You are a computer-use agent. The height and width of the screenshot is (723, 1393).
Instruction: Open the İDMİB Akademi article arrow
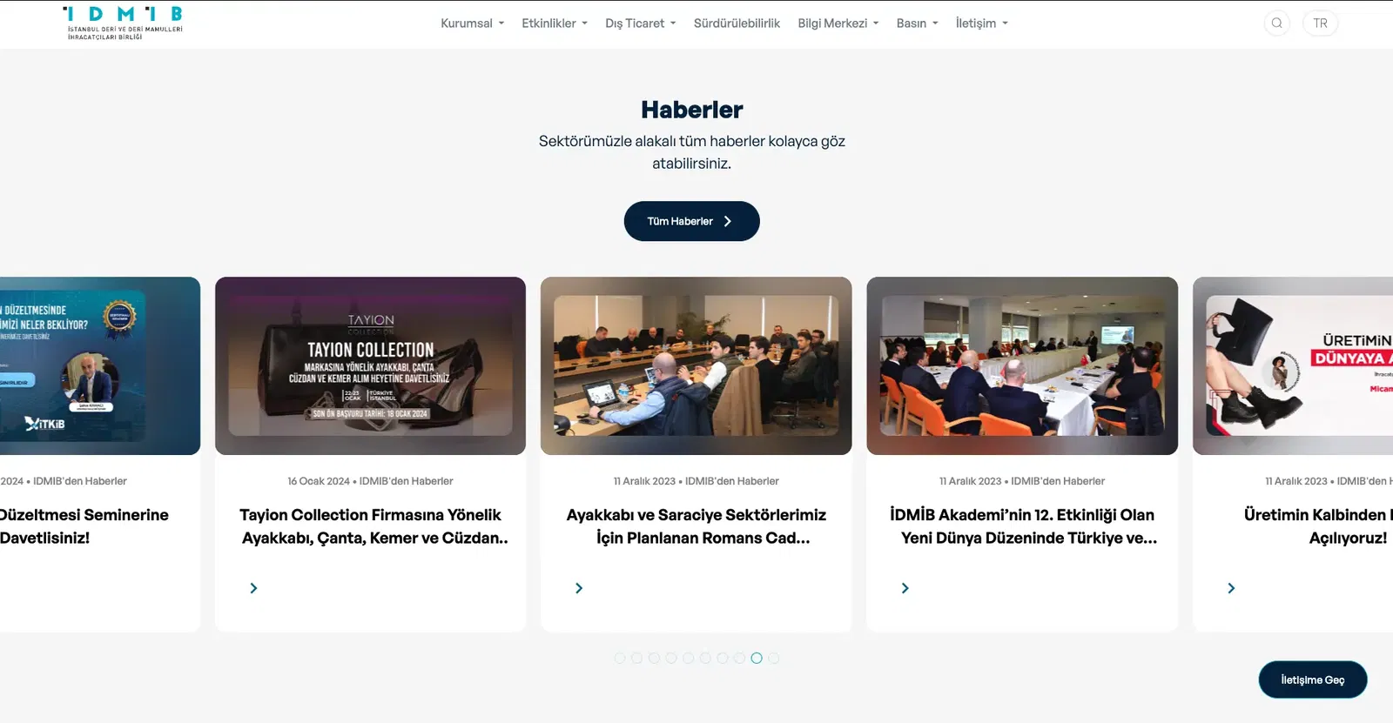(x=905, y=588)
